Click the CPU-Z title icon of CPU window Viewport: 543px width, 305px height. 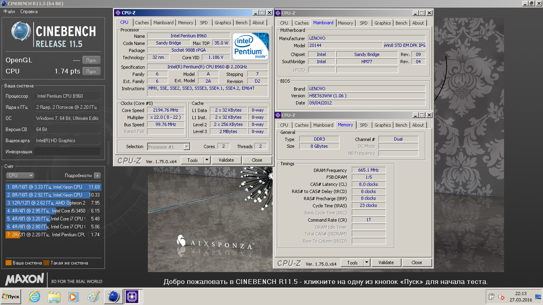pos(118,13)
